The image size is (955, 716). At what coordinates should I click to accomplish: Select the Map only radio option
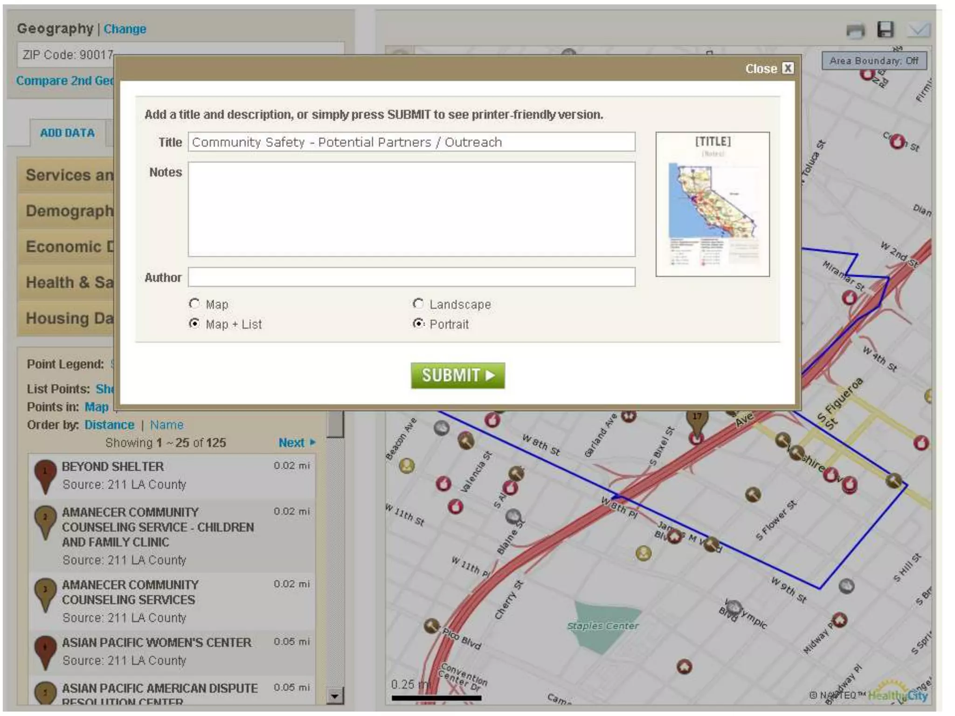(194, 303)
